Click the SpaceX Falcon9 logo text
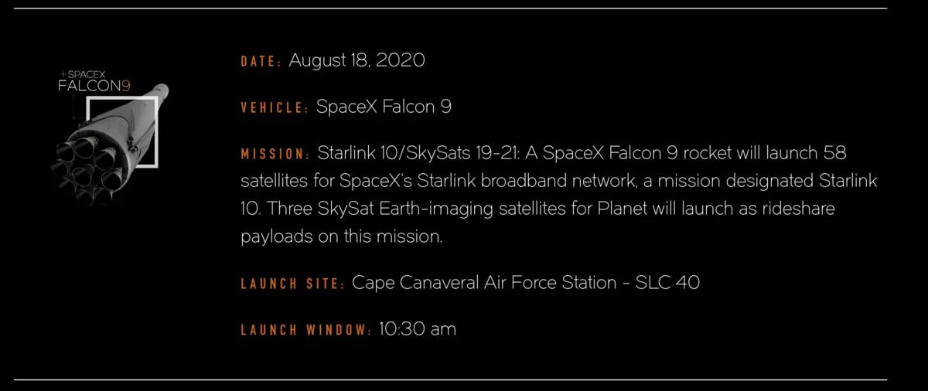This screenshot has width=928, height=391. tap(90, 81)
